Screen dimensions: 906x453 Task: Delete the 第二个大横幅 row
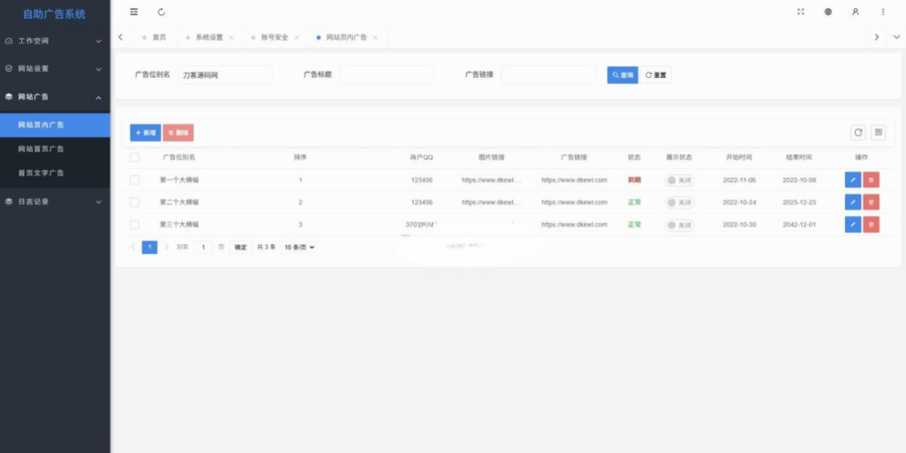(871, 203)
